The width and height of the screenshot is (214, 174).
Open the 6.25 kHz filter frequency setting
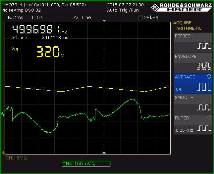click(x=185, y=130)
